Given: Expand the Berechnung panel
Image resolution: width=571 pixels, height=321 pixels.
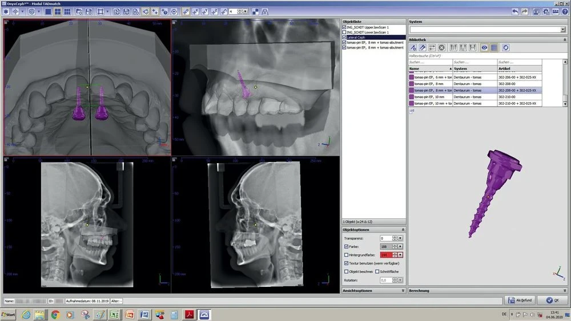Looking at the screenshot, I should (x=565, y=291).
